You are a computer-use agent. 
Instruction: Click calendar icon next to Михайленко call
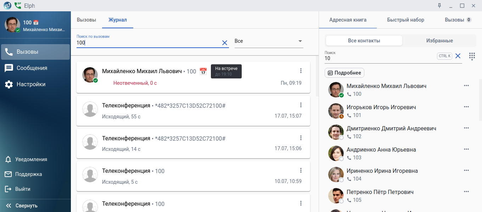coord(203,71)
